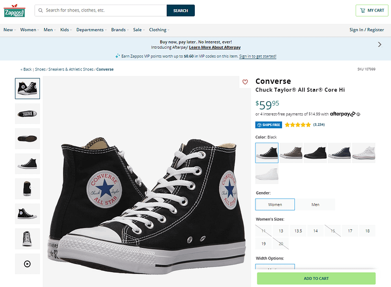391x287 pixels.
Task: Open Learn More About Afterpay link
Action: coord(215,47)
